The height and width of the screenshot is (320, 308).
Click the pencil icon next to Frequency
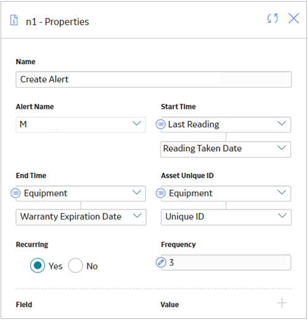coord(161,263)
